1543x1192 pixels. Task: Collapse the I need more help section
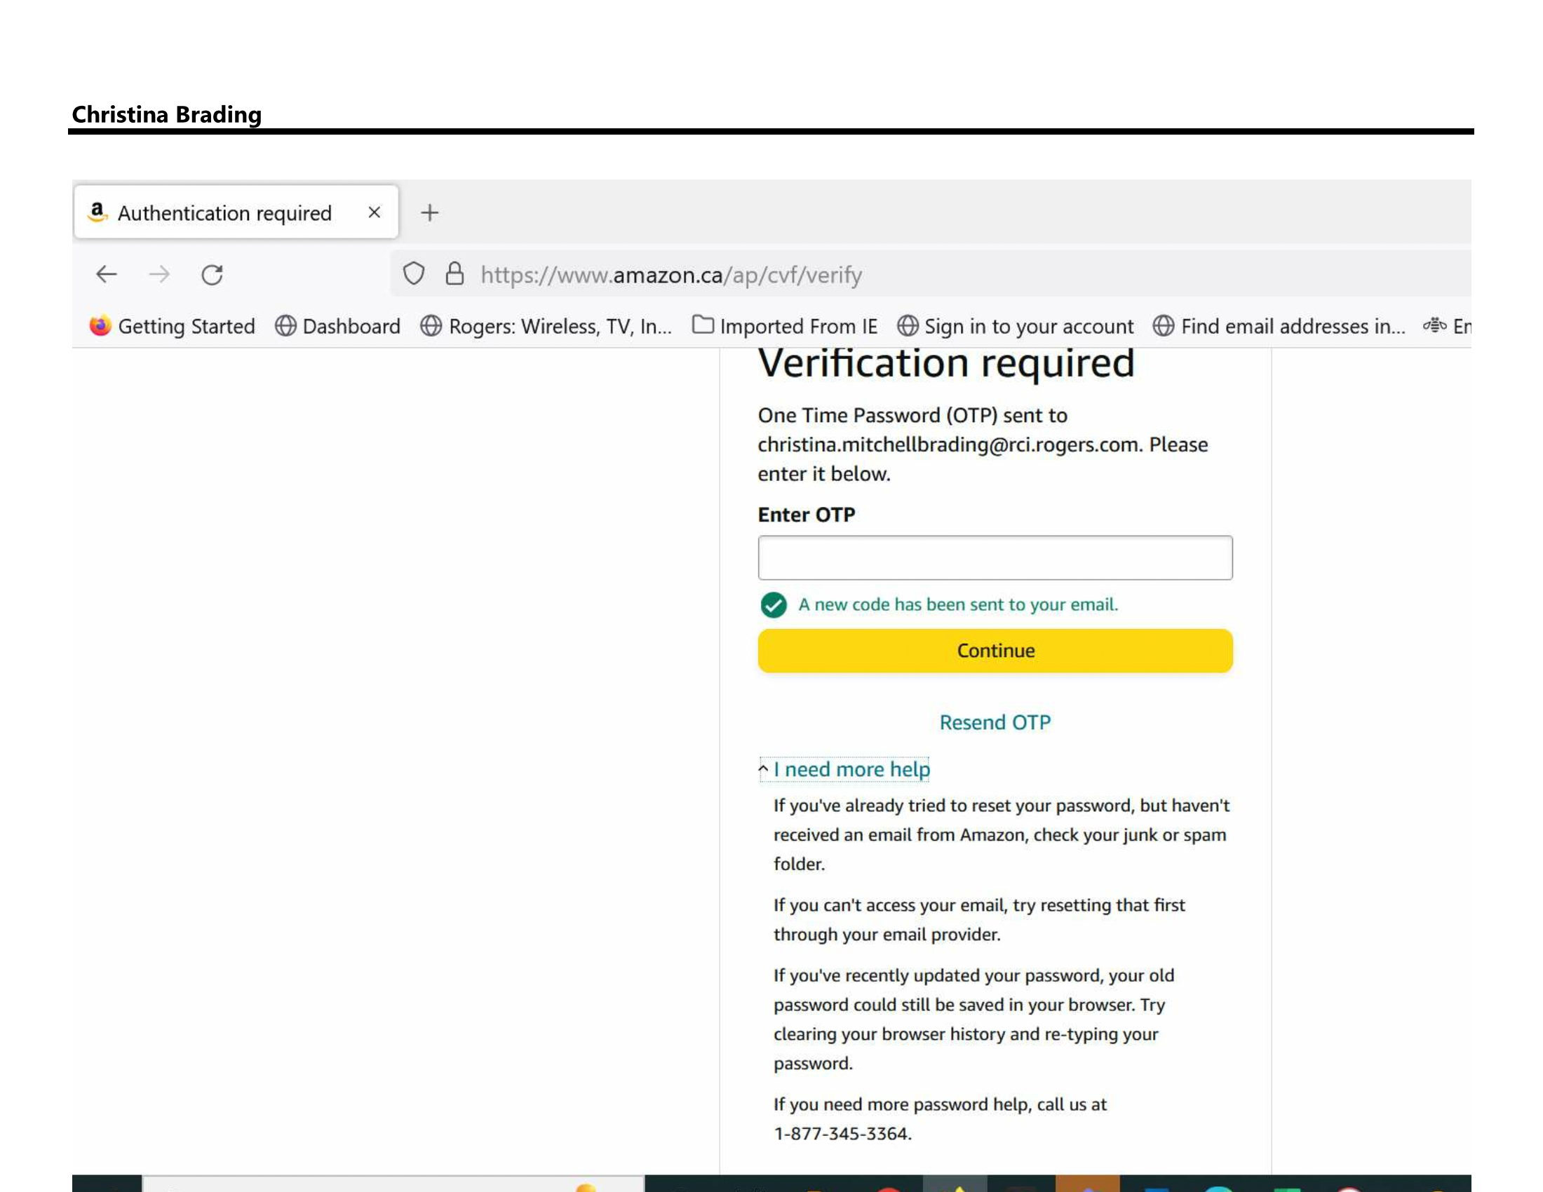845,769
